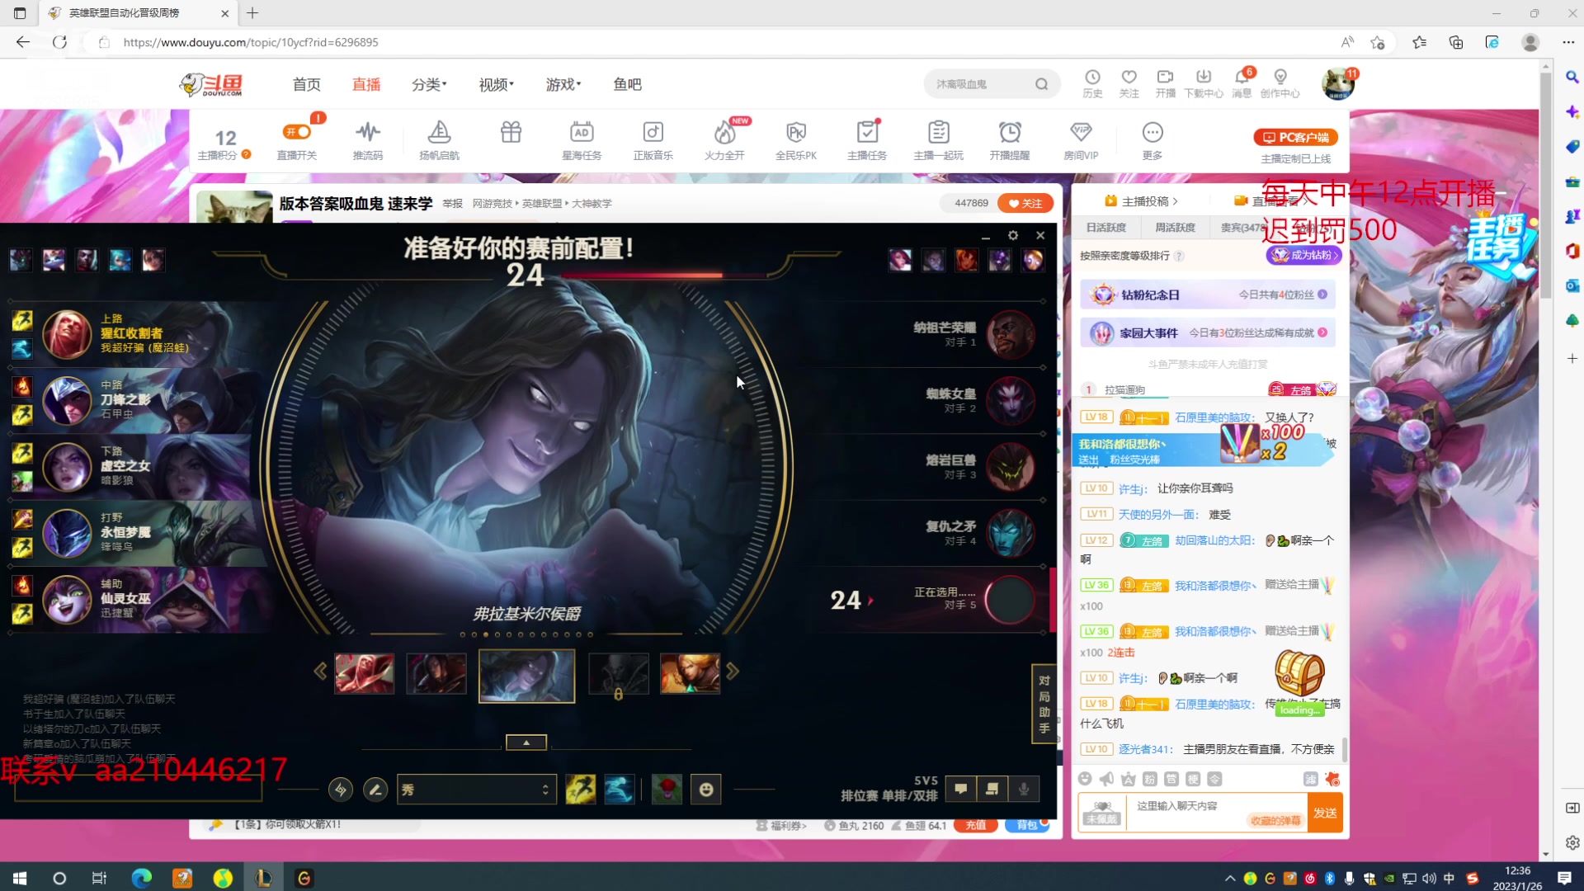The width and height of the screenshot is (1584, 891).
Task: Open the gift box streamer tool
Action: pos(511,132)
